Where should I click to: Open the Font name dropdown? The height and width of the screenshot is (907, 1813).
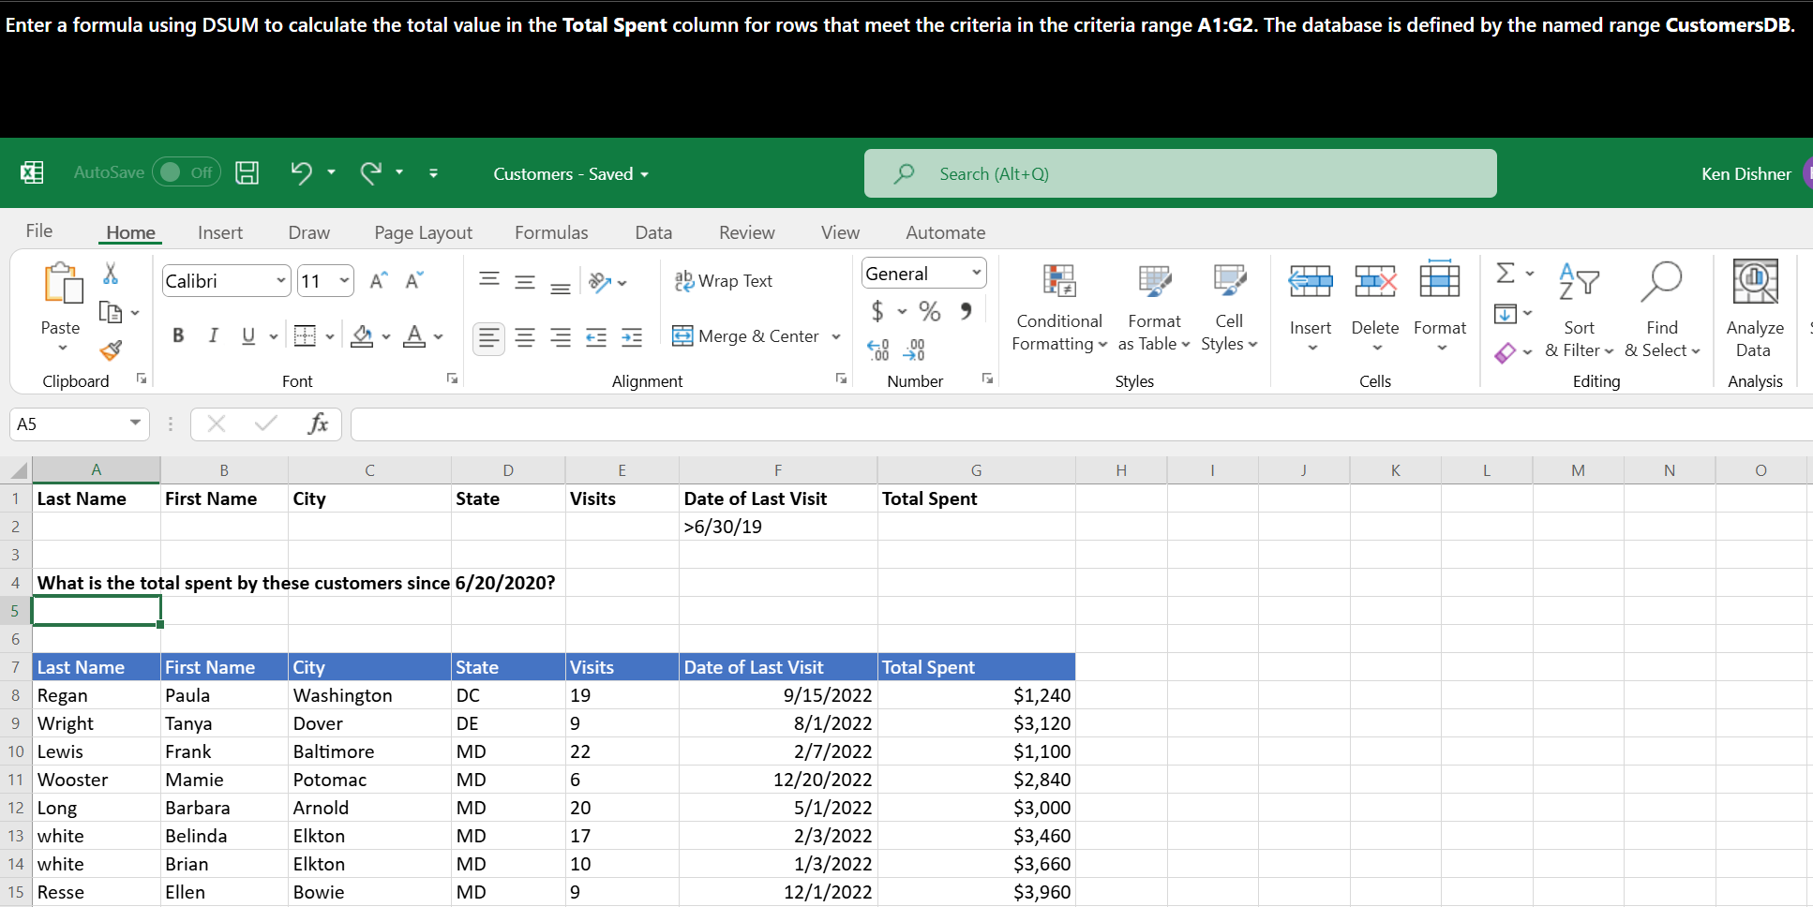tap(280, 280)
